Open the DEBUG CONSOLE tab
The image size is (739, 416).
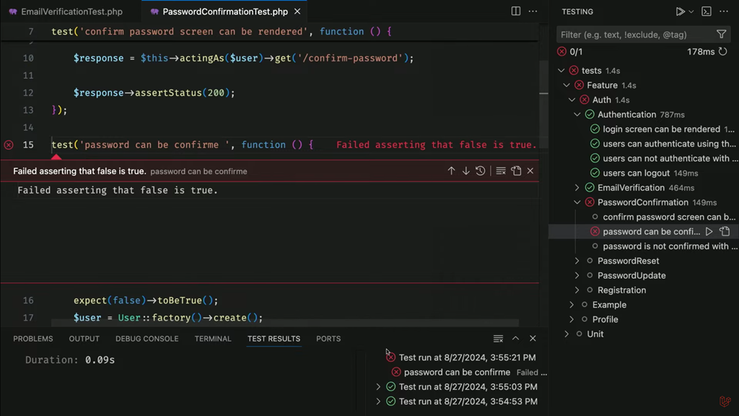[x=147, y=339]
